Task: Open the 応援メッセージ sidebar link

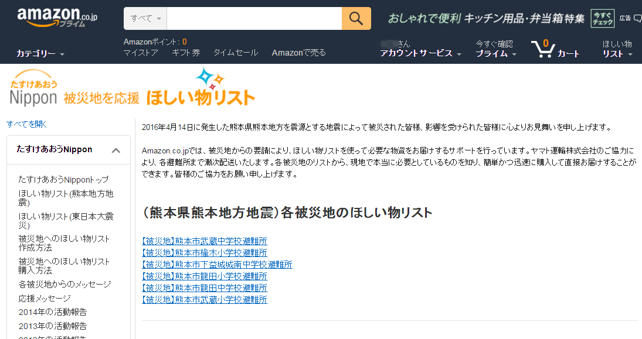Action: click(44, 299)
